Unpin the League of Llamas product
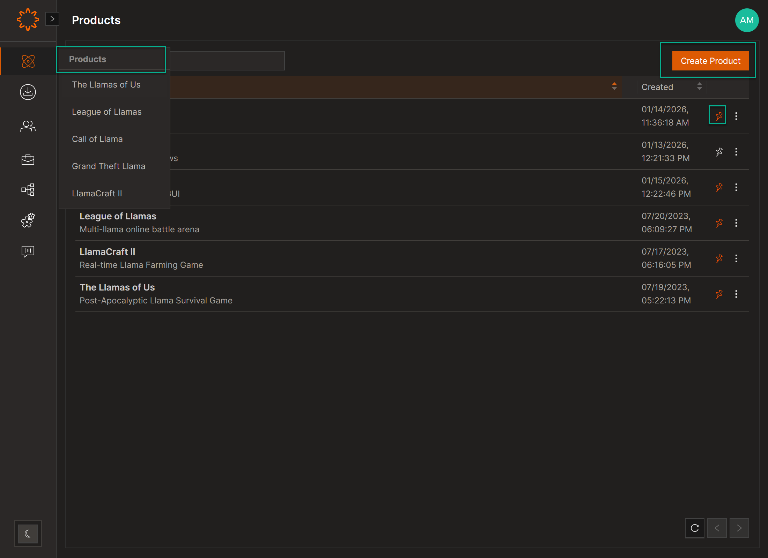 tap(719, 223)
